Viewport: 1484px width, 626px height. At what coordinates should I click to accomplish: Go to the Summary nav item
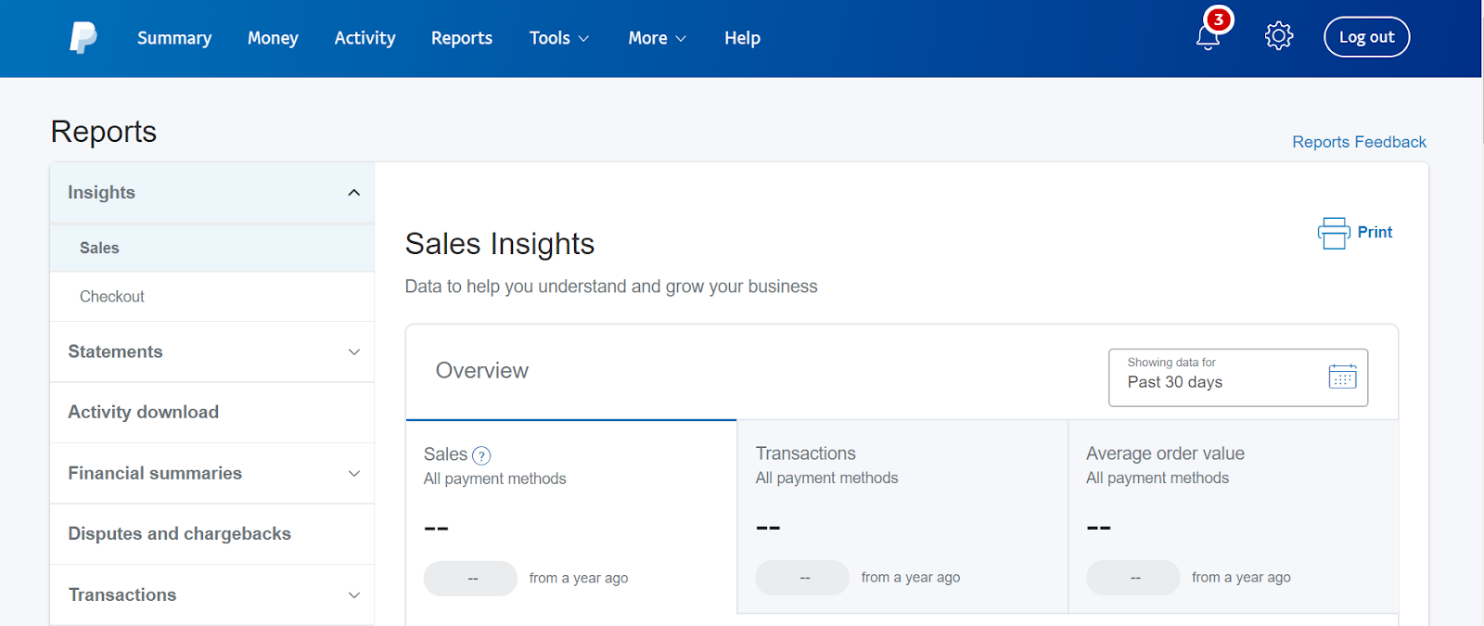point(174,38)
